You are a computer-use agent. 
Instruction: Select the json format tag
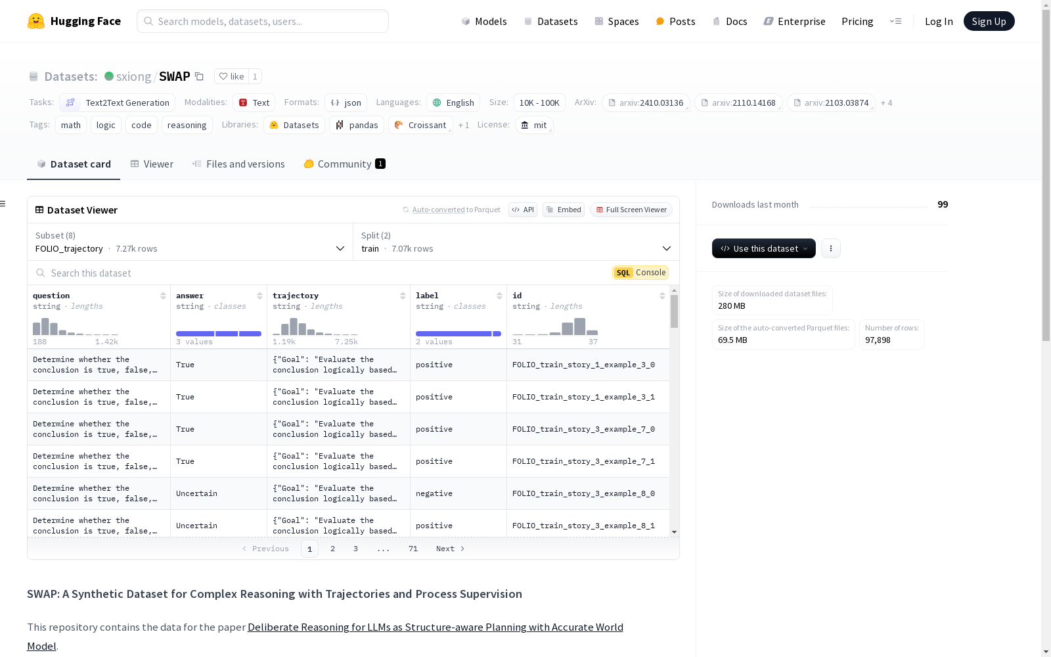[346, 102]
